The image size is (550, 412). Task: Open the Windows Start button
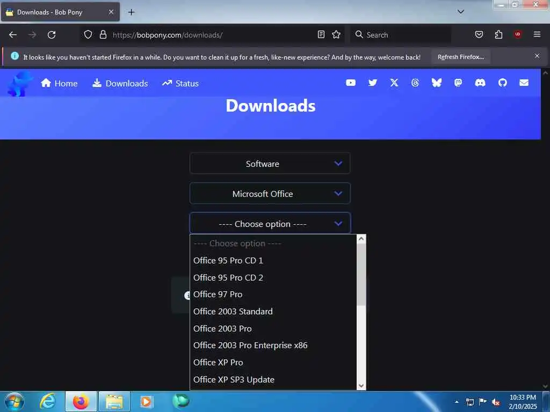15,401
